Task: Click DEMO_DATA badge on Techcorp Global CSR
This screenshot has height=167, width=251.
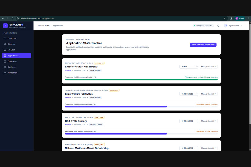Action: (x=99, y=118)
